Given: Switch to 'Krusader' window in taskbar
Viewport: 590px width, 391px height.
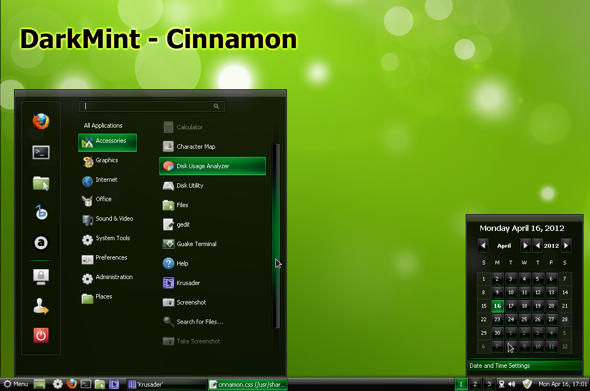Looking at the screenshot, I should point(166,384).
